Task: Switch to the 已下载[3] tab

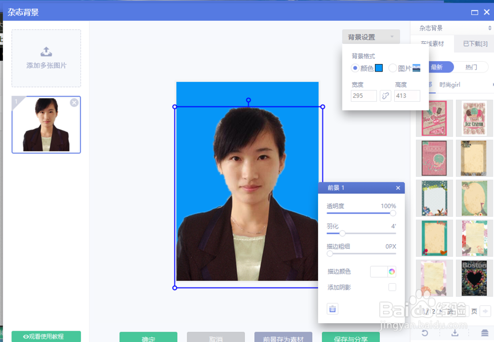Action: tap(475, 44)
